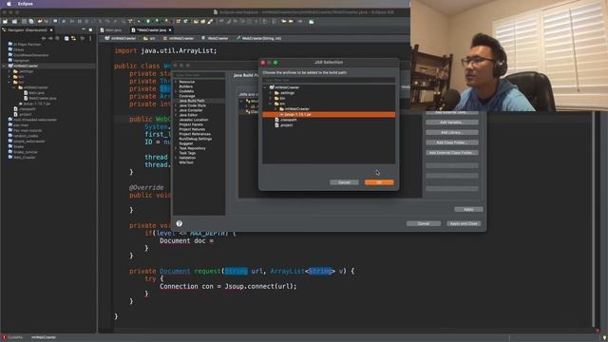Viewport: 608px width, 342px height.
Task: Click the Collapse All icon in Navigator
Action: pyautogui.click(x=66, y=38)
